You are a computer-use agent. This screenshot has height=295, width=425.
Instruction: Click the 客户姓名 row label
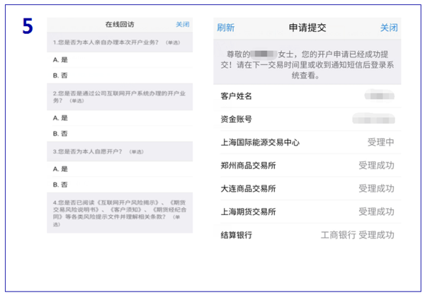point(236,96)
